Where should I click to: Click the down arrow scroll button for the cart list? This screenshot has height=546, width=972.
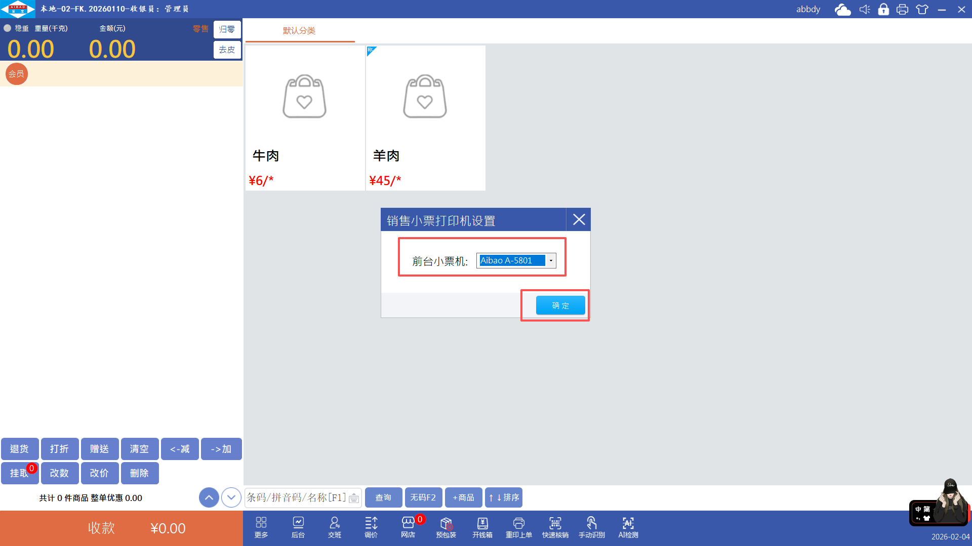coord(231,497)
